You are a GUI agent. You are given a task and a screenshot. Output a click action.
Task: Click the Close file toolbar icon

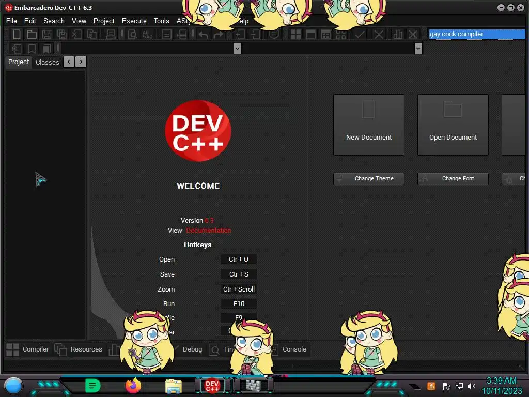pos(76,35)
